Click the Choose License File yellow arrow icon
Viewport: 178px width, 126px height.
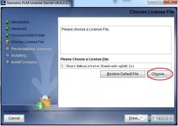8,42
